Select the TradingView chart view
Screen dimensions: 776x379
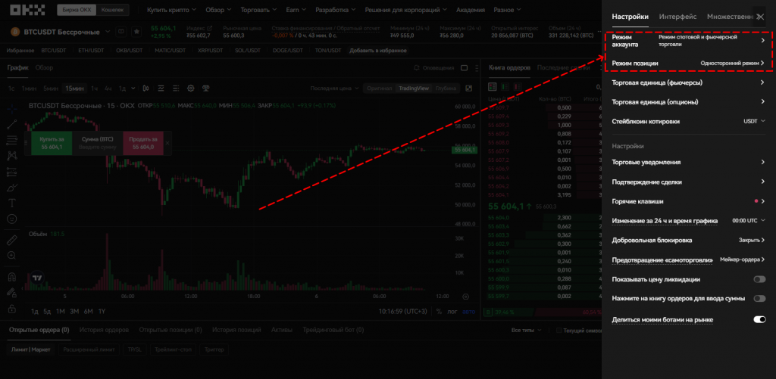click(x=415, y=89)
